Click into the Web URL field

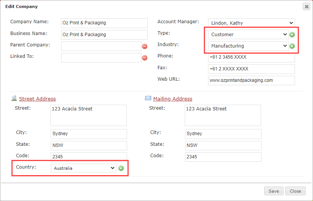pos(251,80)
